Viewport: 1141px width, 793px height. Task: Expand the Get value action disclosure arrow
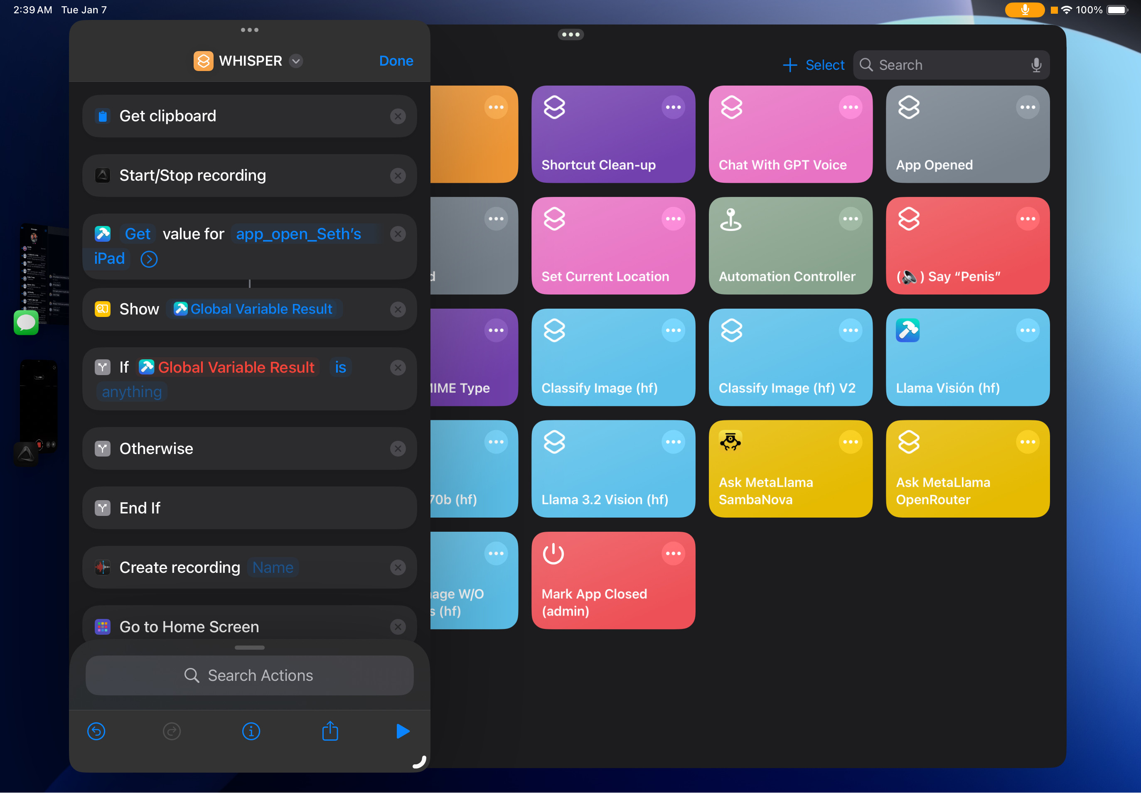coord(149,259)
